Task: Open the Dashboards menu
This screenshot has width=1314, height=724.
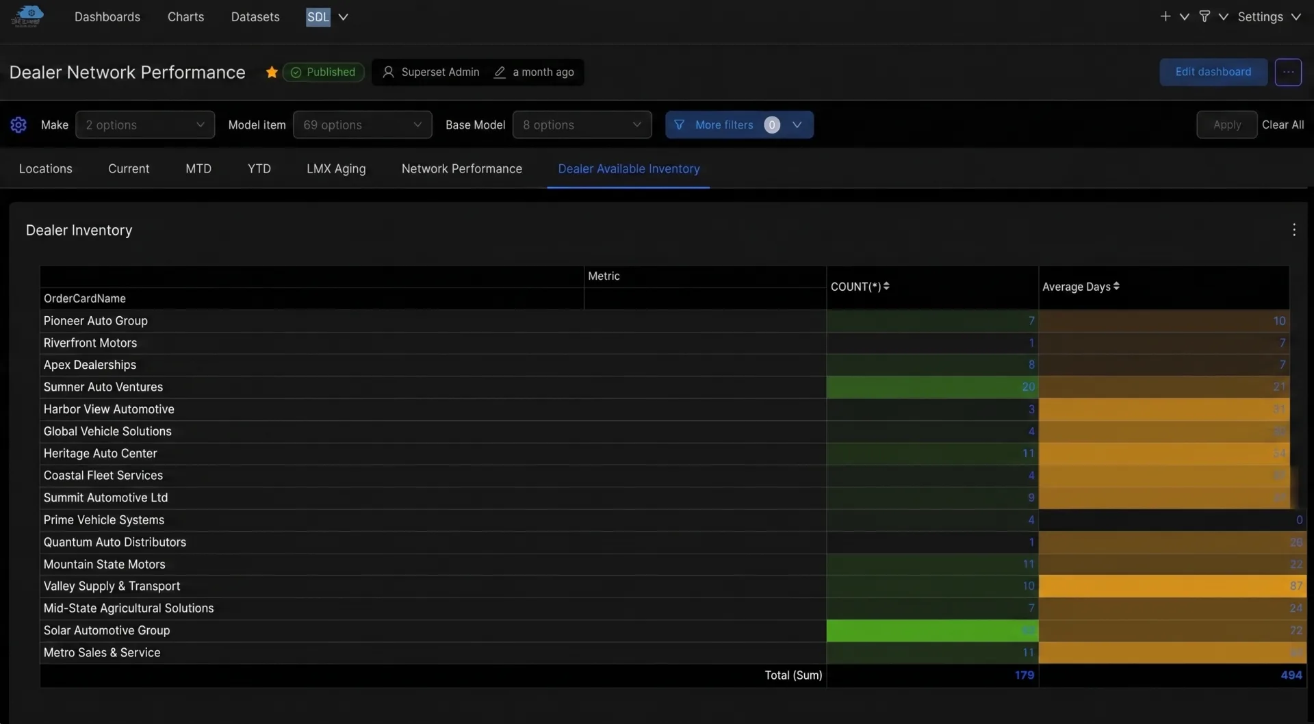Action: coord(107,17)
